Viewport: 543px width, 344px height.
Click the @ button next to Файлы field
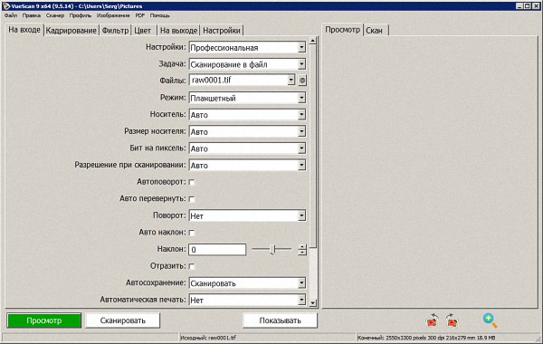[x=302, y=81]
